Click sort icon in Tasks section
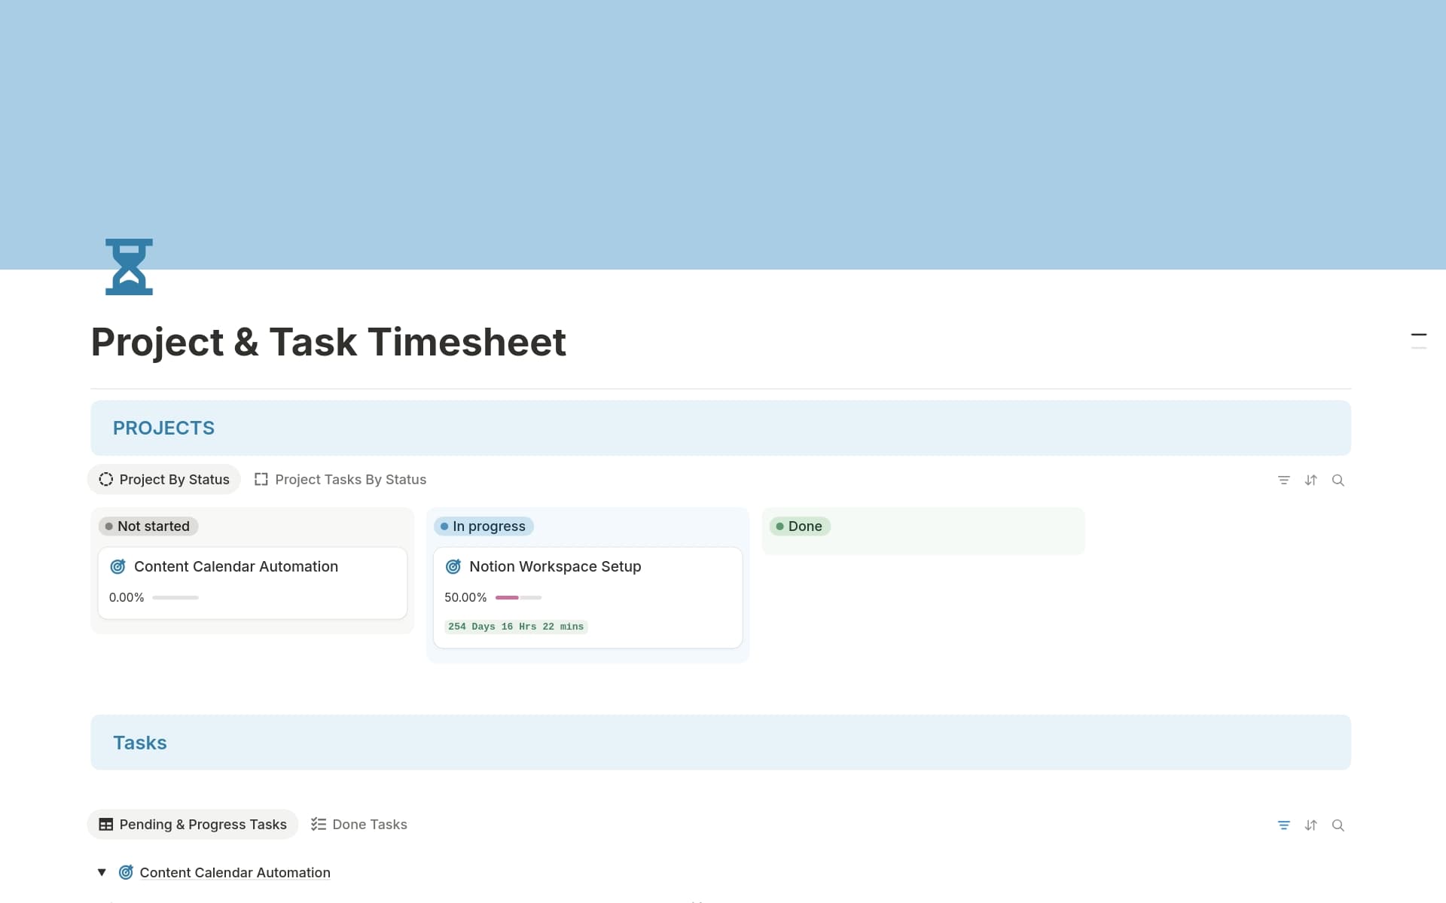Viewport: 1446px width, 903px height. [x=1310, y=825]
